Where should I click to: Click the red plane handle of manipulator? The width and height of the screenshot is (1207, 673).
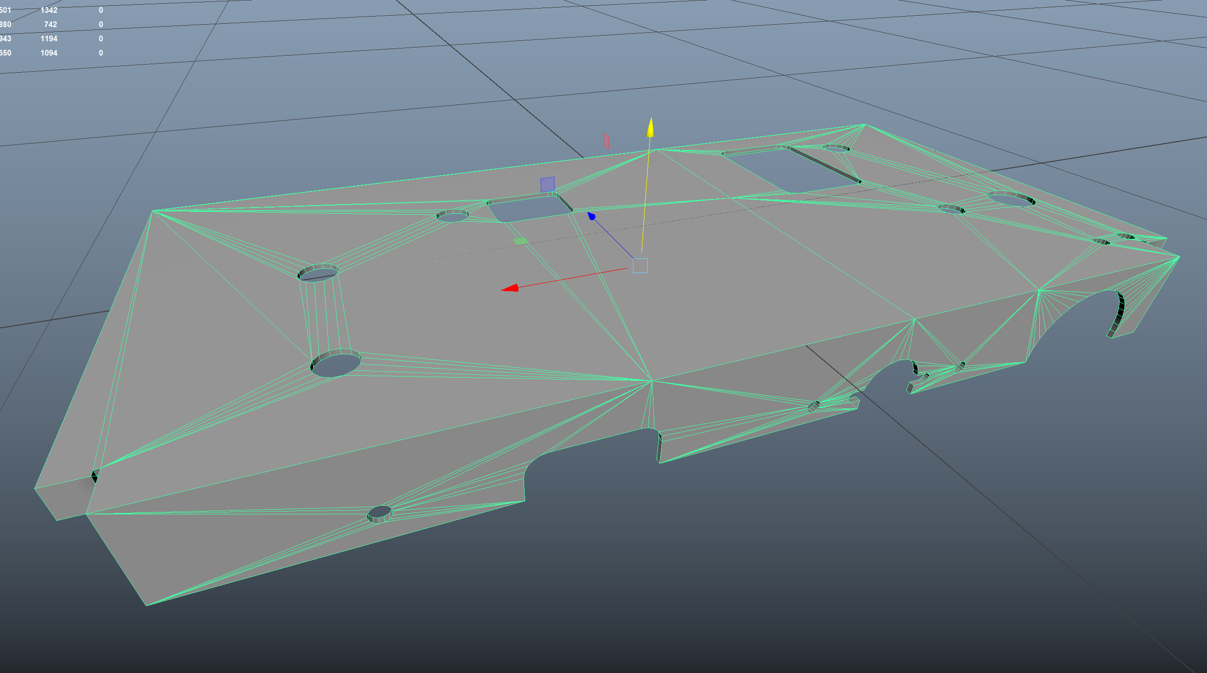tap(606, 142)
